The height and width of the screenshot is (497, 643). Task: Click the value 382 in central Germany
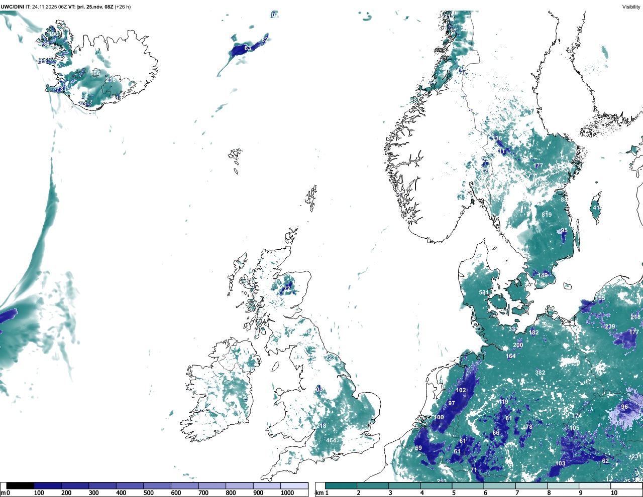coord(540,373)
